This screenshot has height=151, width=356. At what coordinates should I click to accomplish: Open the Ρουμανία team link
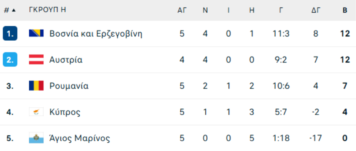(x=69, y=86)
